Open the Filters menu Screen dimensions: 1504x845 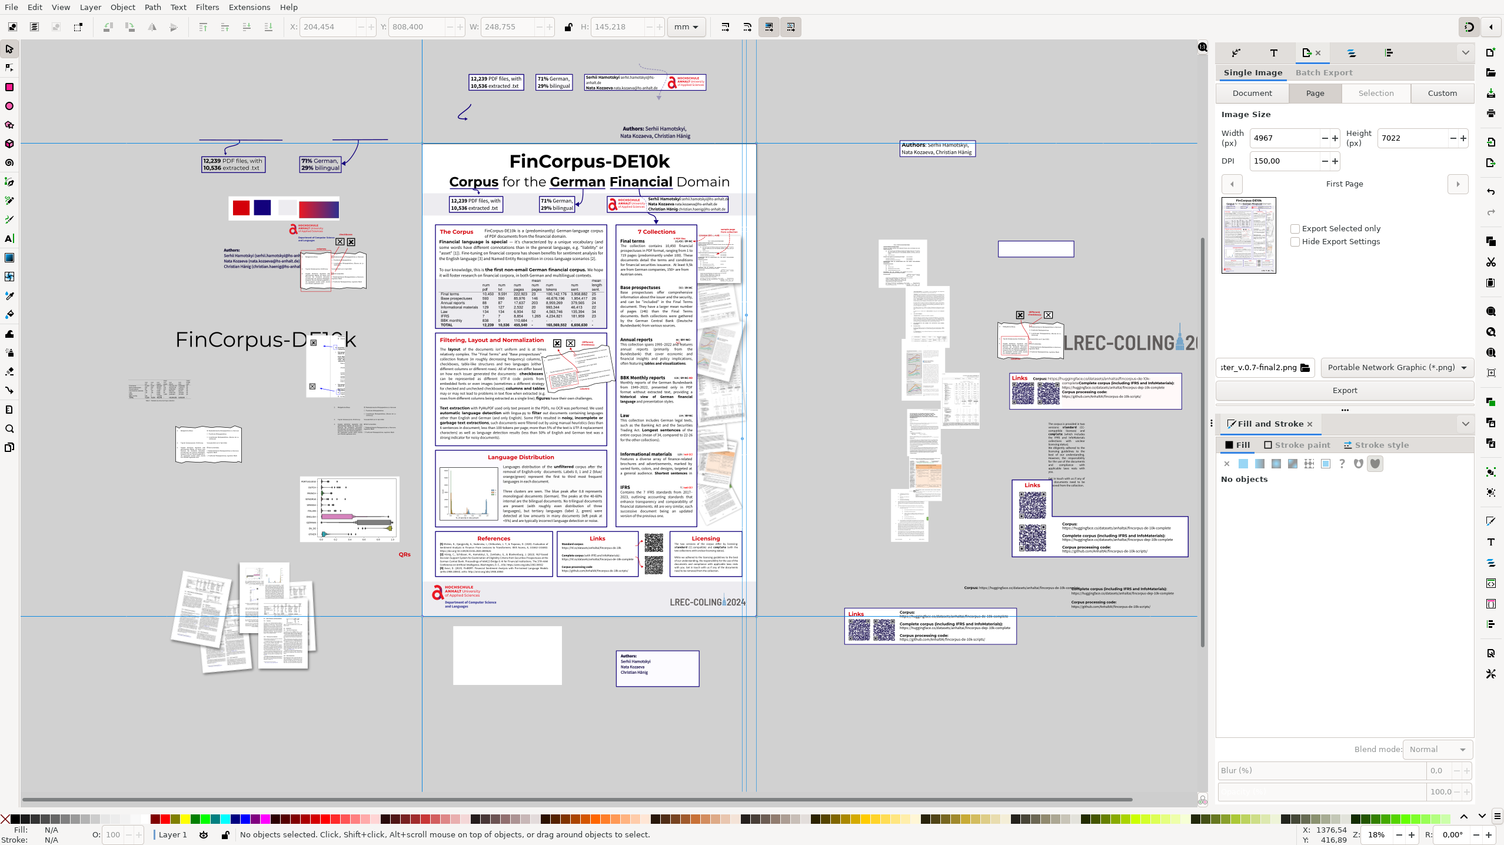coord(207,7)
